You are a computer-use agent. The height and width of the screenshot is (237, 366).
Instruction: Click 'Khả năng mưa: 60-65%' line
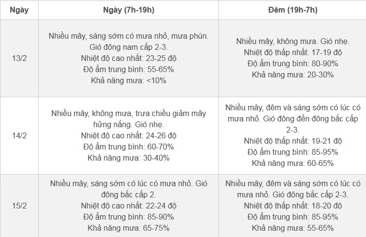tap(293, 163)
